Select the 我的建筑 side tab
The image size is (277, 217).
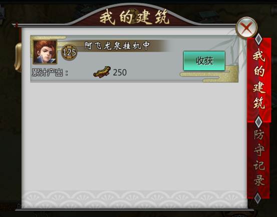click(259, 79)
